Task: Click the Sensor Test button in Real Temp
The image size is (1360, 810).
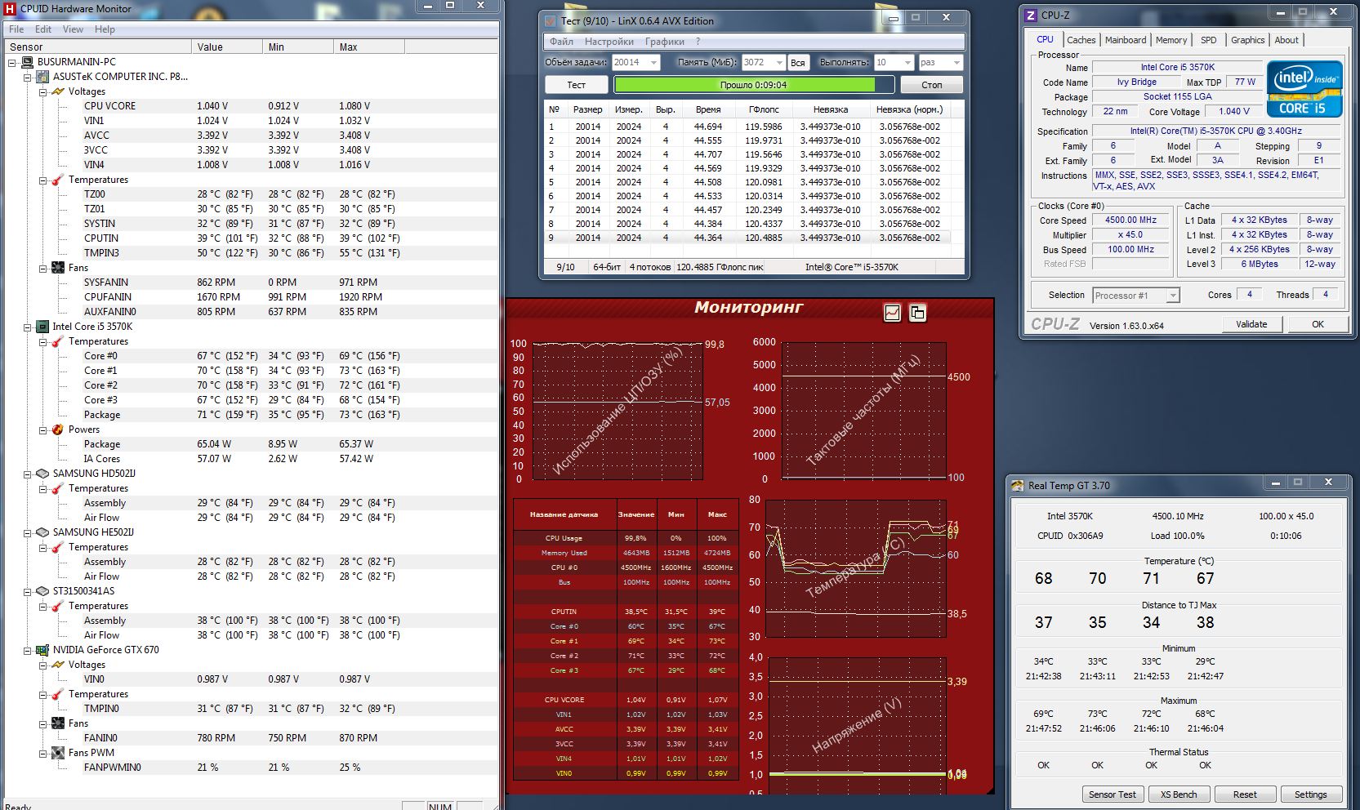Action: coord(1113,794)
